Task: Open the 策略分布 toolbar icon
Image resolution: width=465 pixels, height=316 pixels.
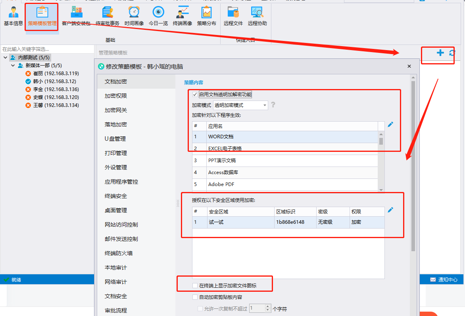Action: (206, 16)
